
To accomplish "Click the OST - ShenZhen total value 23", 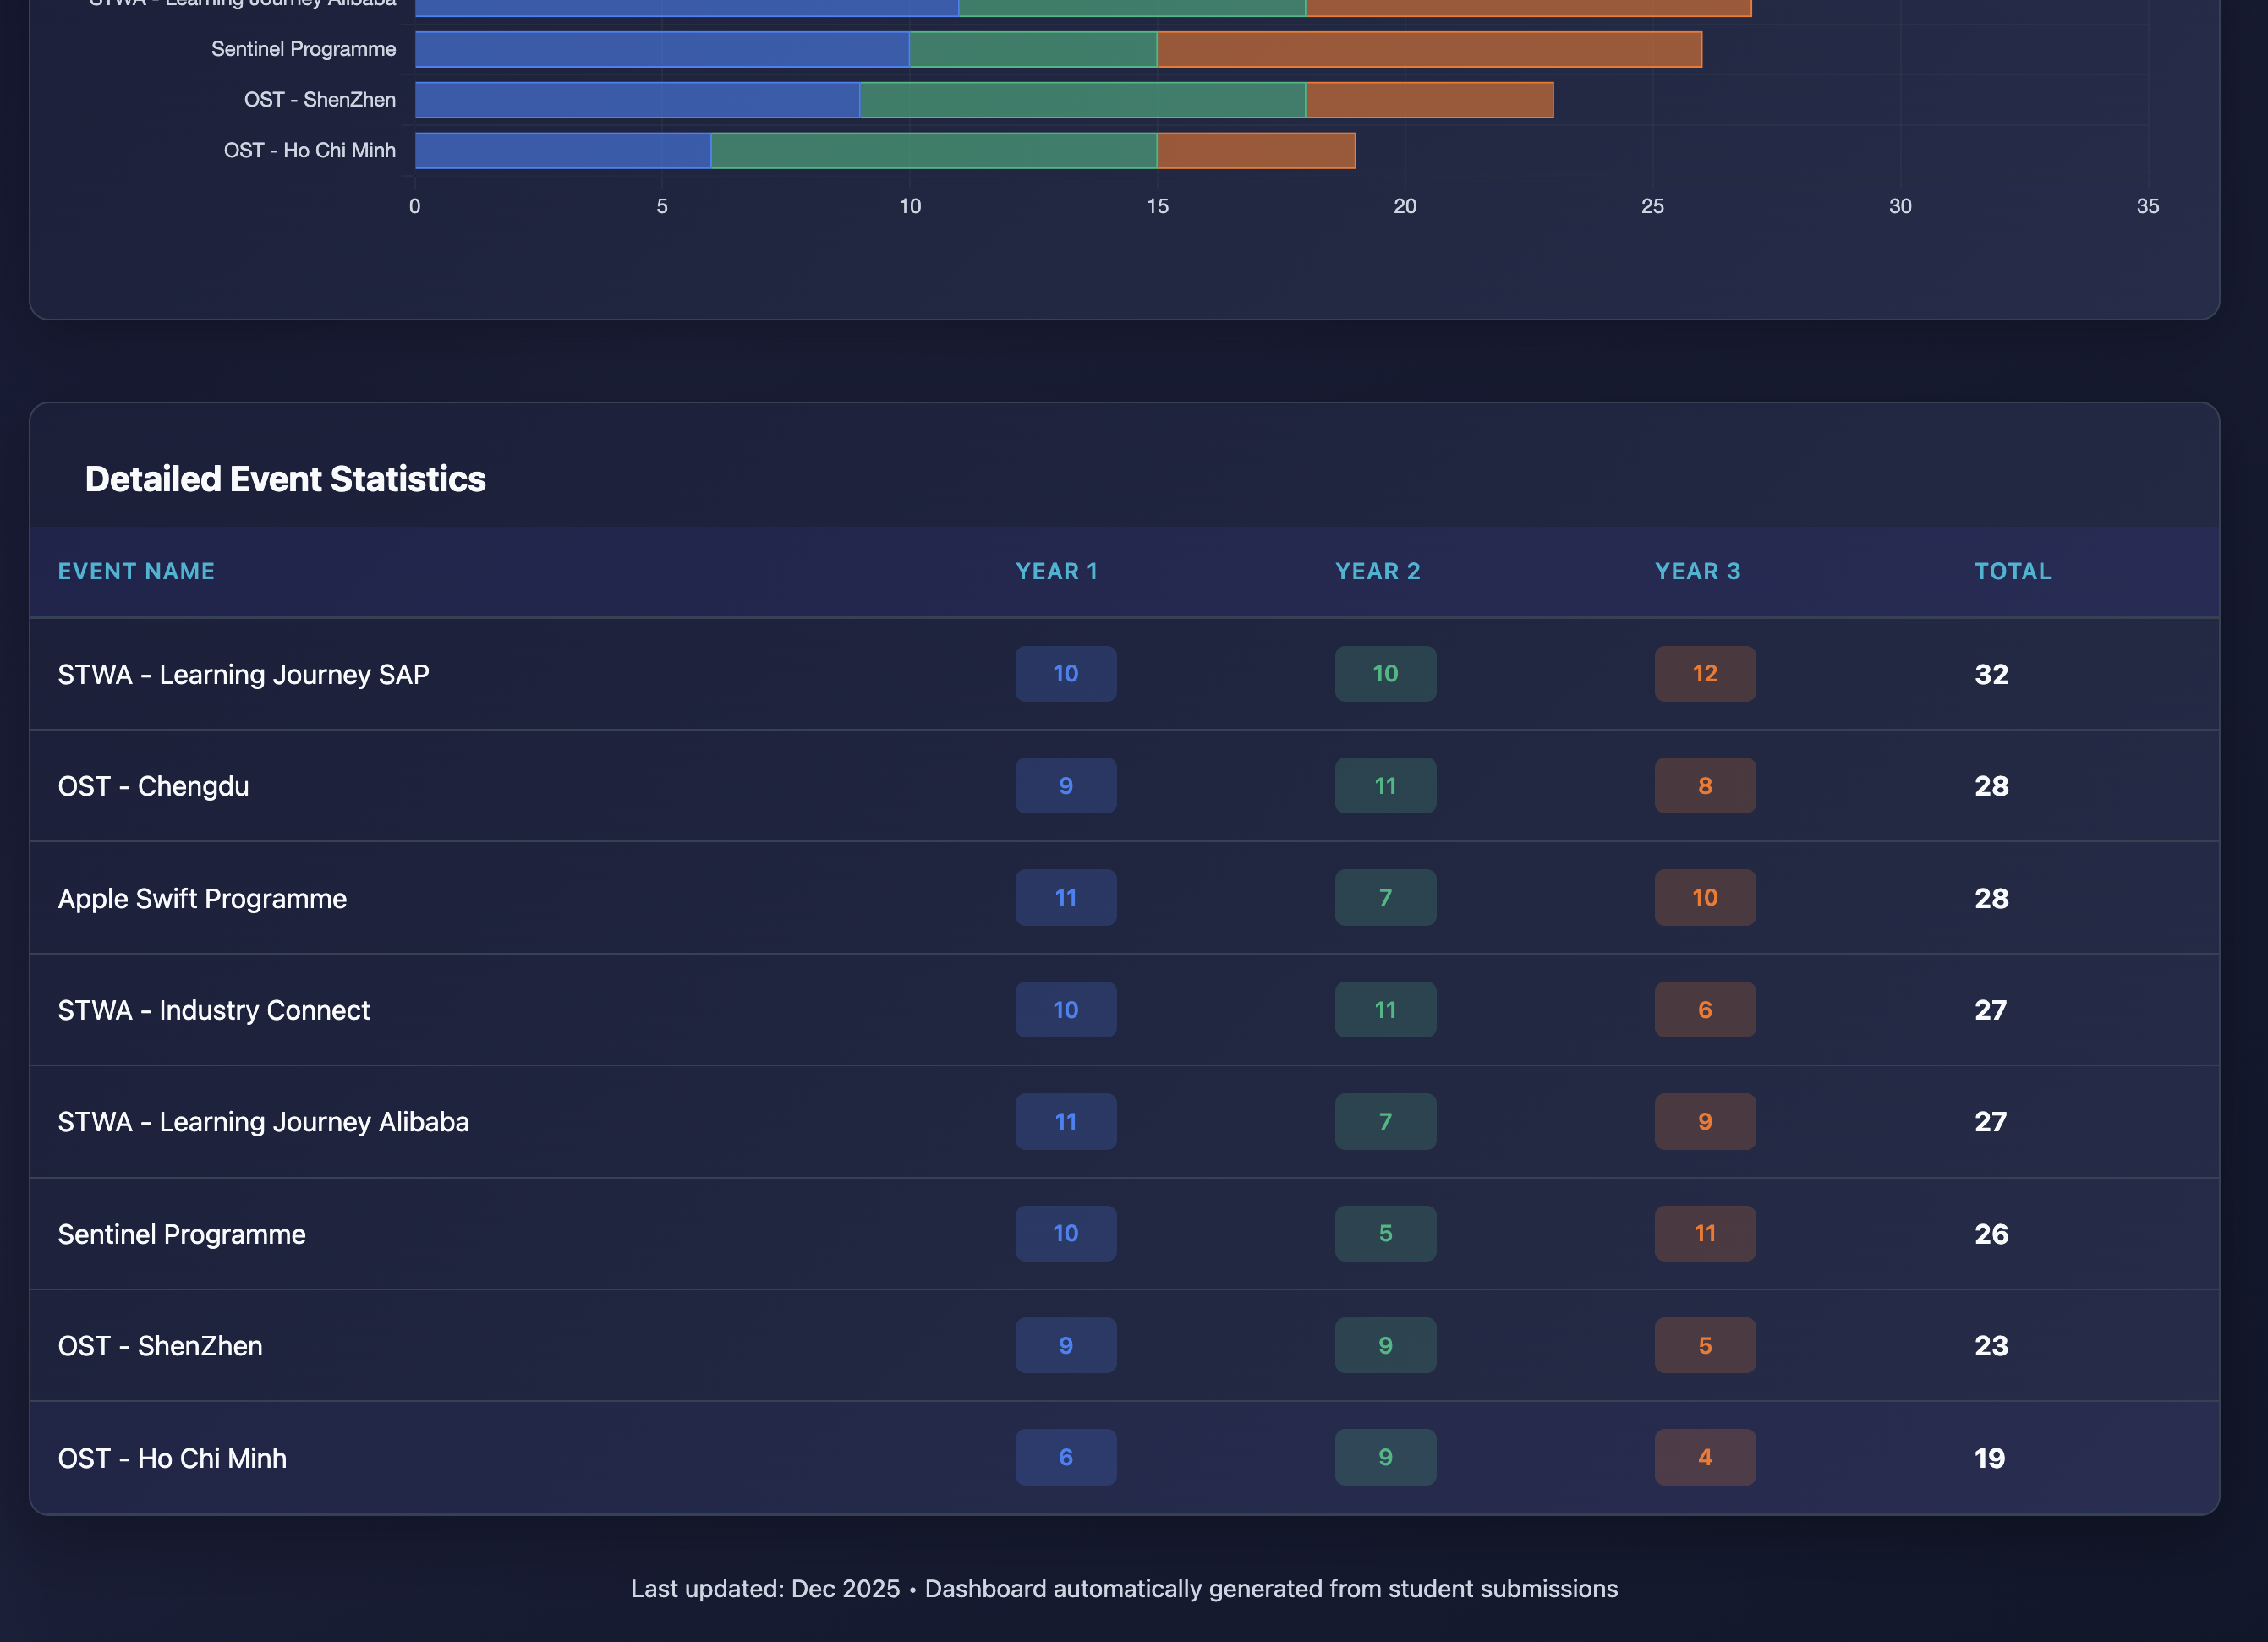I will [1991, 1346].
